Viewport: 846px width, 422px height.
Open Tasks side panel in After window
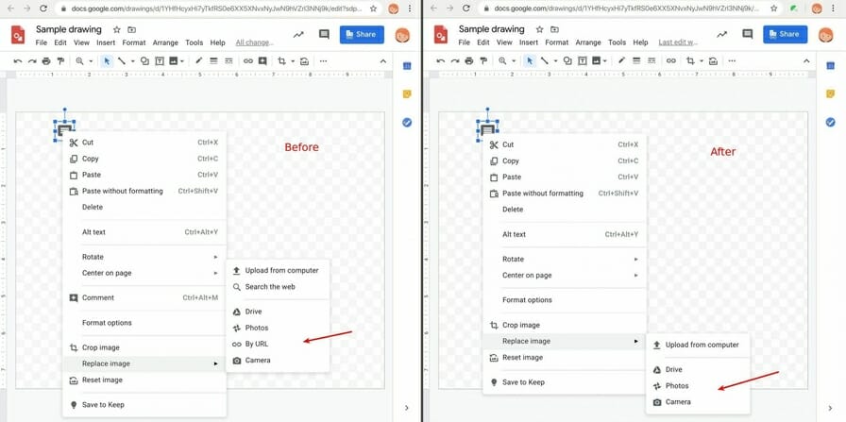coord(830,123)
